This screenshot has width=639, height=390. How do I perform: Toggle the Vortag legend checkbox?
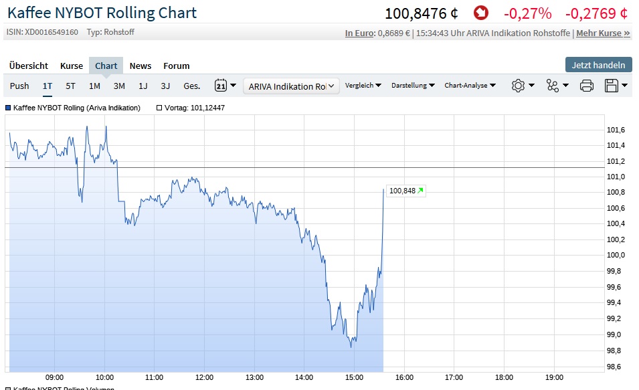coord(159,108)
